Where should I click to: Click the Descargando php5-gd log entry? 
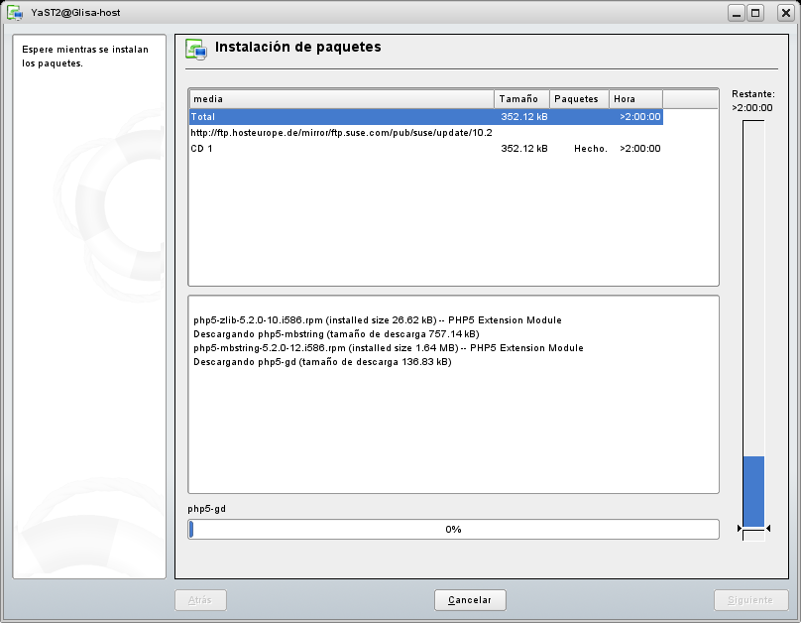click(322, 362)
